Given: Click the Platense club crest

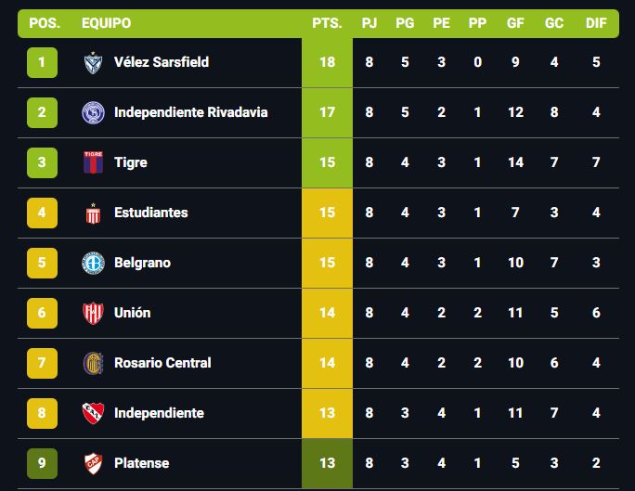Looking at the screenshot, I should 93,463.
